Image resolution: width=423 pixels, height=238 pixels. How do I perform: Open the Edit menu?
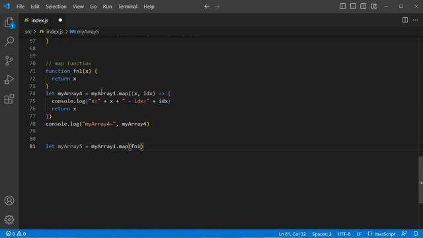(x=35, y=7)
